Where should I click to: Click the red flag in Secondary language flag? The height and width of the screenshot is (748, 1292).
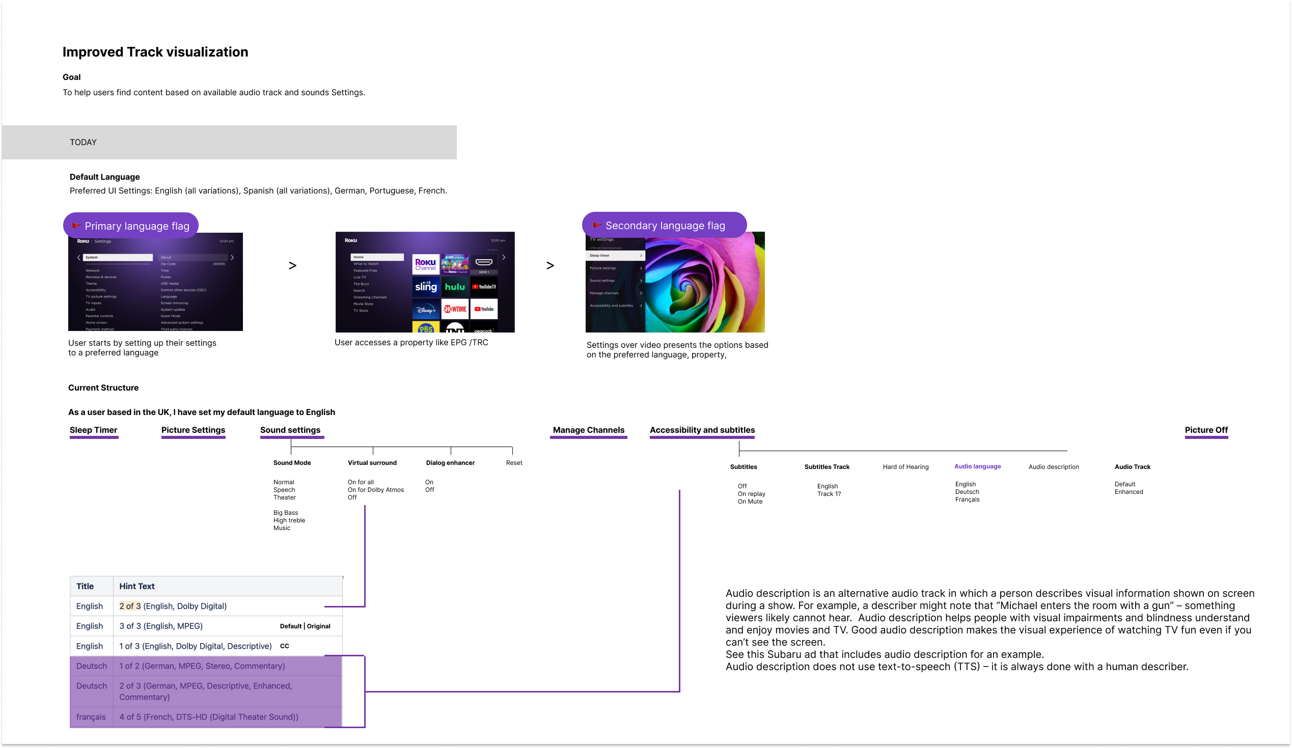click(597, 225)
